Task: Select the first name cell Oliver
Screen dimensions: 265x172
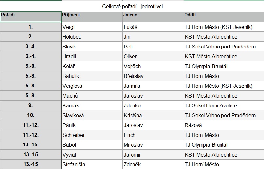Action: pos(153,56)
